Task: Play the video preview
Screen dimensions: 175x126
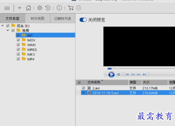Action: (x=112, y=75)
